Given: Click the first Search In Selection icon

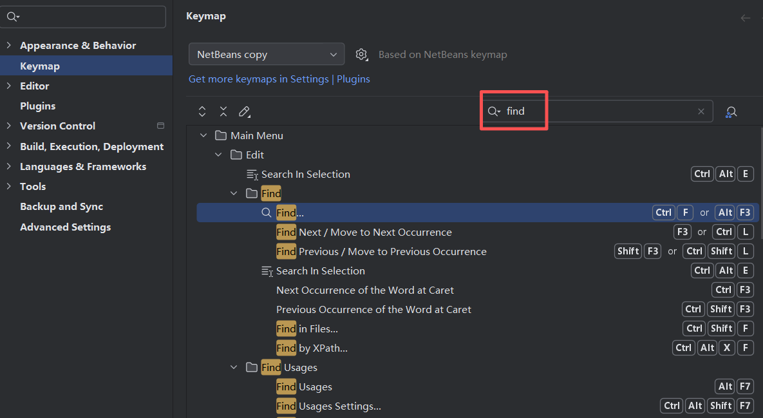Looking at the screenshot, I should pyautogui.click(x=252, y=174).
